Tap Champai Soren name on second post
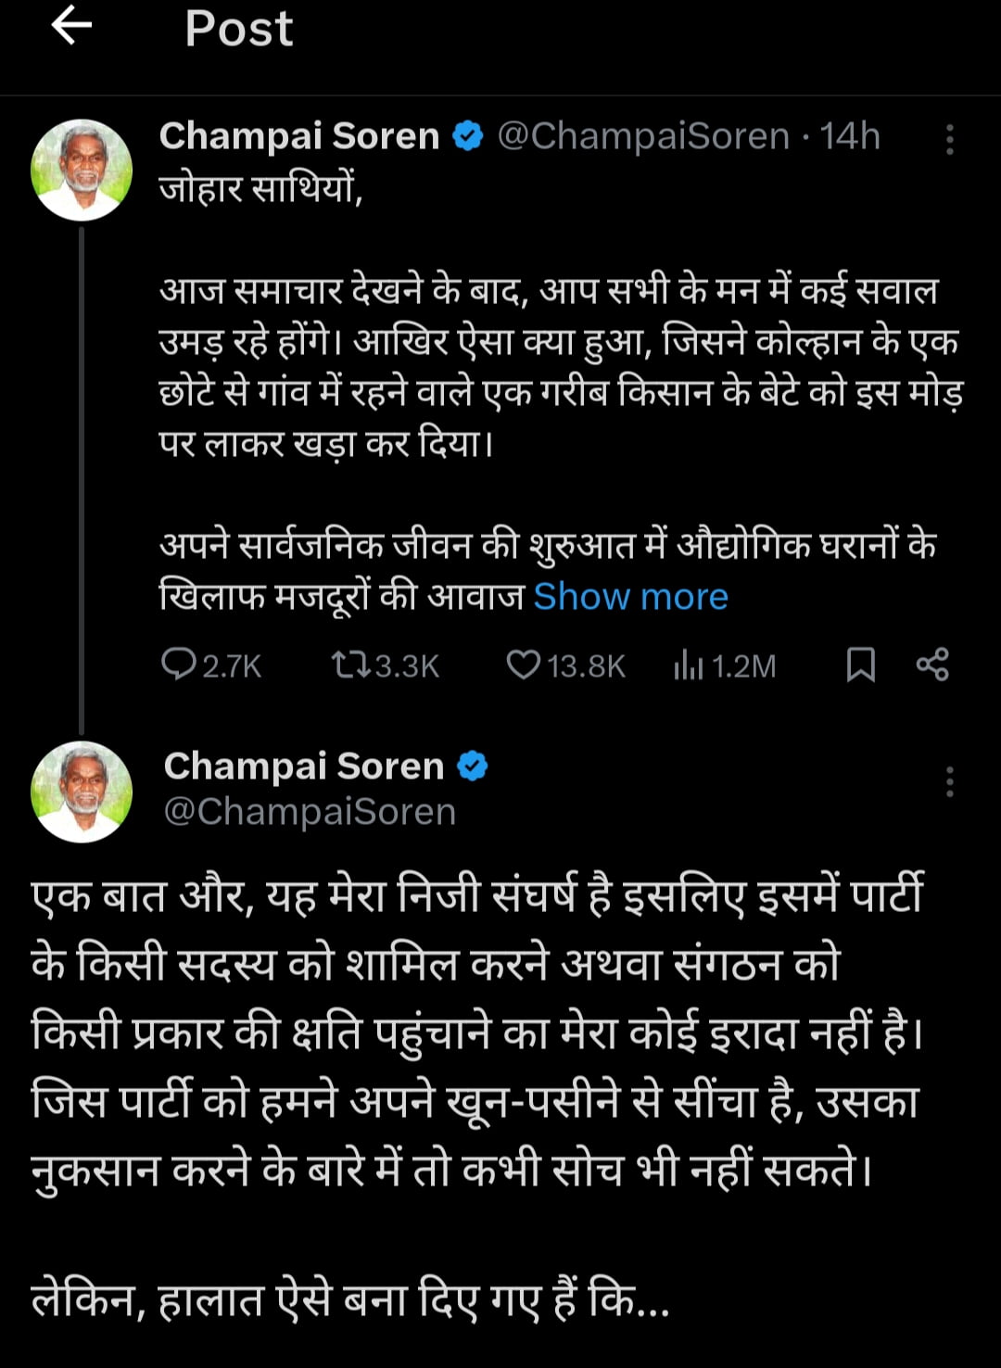The height and width of the screenshot is (1368, 1001). click(304, 766)
